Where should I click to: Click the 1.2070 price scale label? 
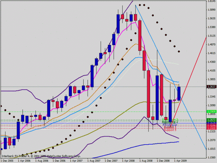tap(211, 140)
